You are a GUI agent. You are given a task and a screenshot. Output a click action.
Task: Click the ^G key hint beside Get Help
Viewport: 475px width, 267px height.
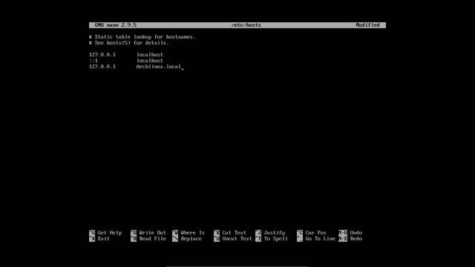(92, 233)
